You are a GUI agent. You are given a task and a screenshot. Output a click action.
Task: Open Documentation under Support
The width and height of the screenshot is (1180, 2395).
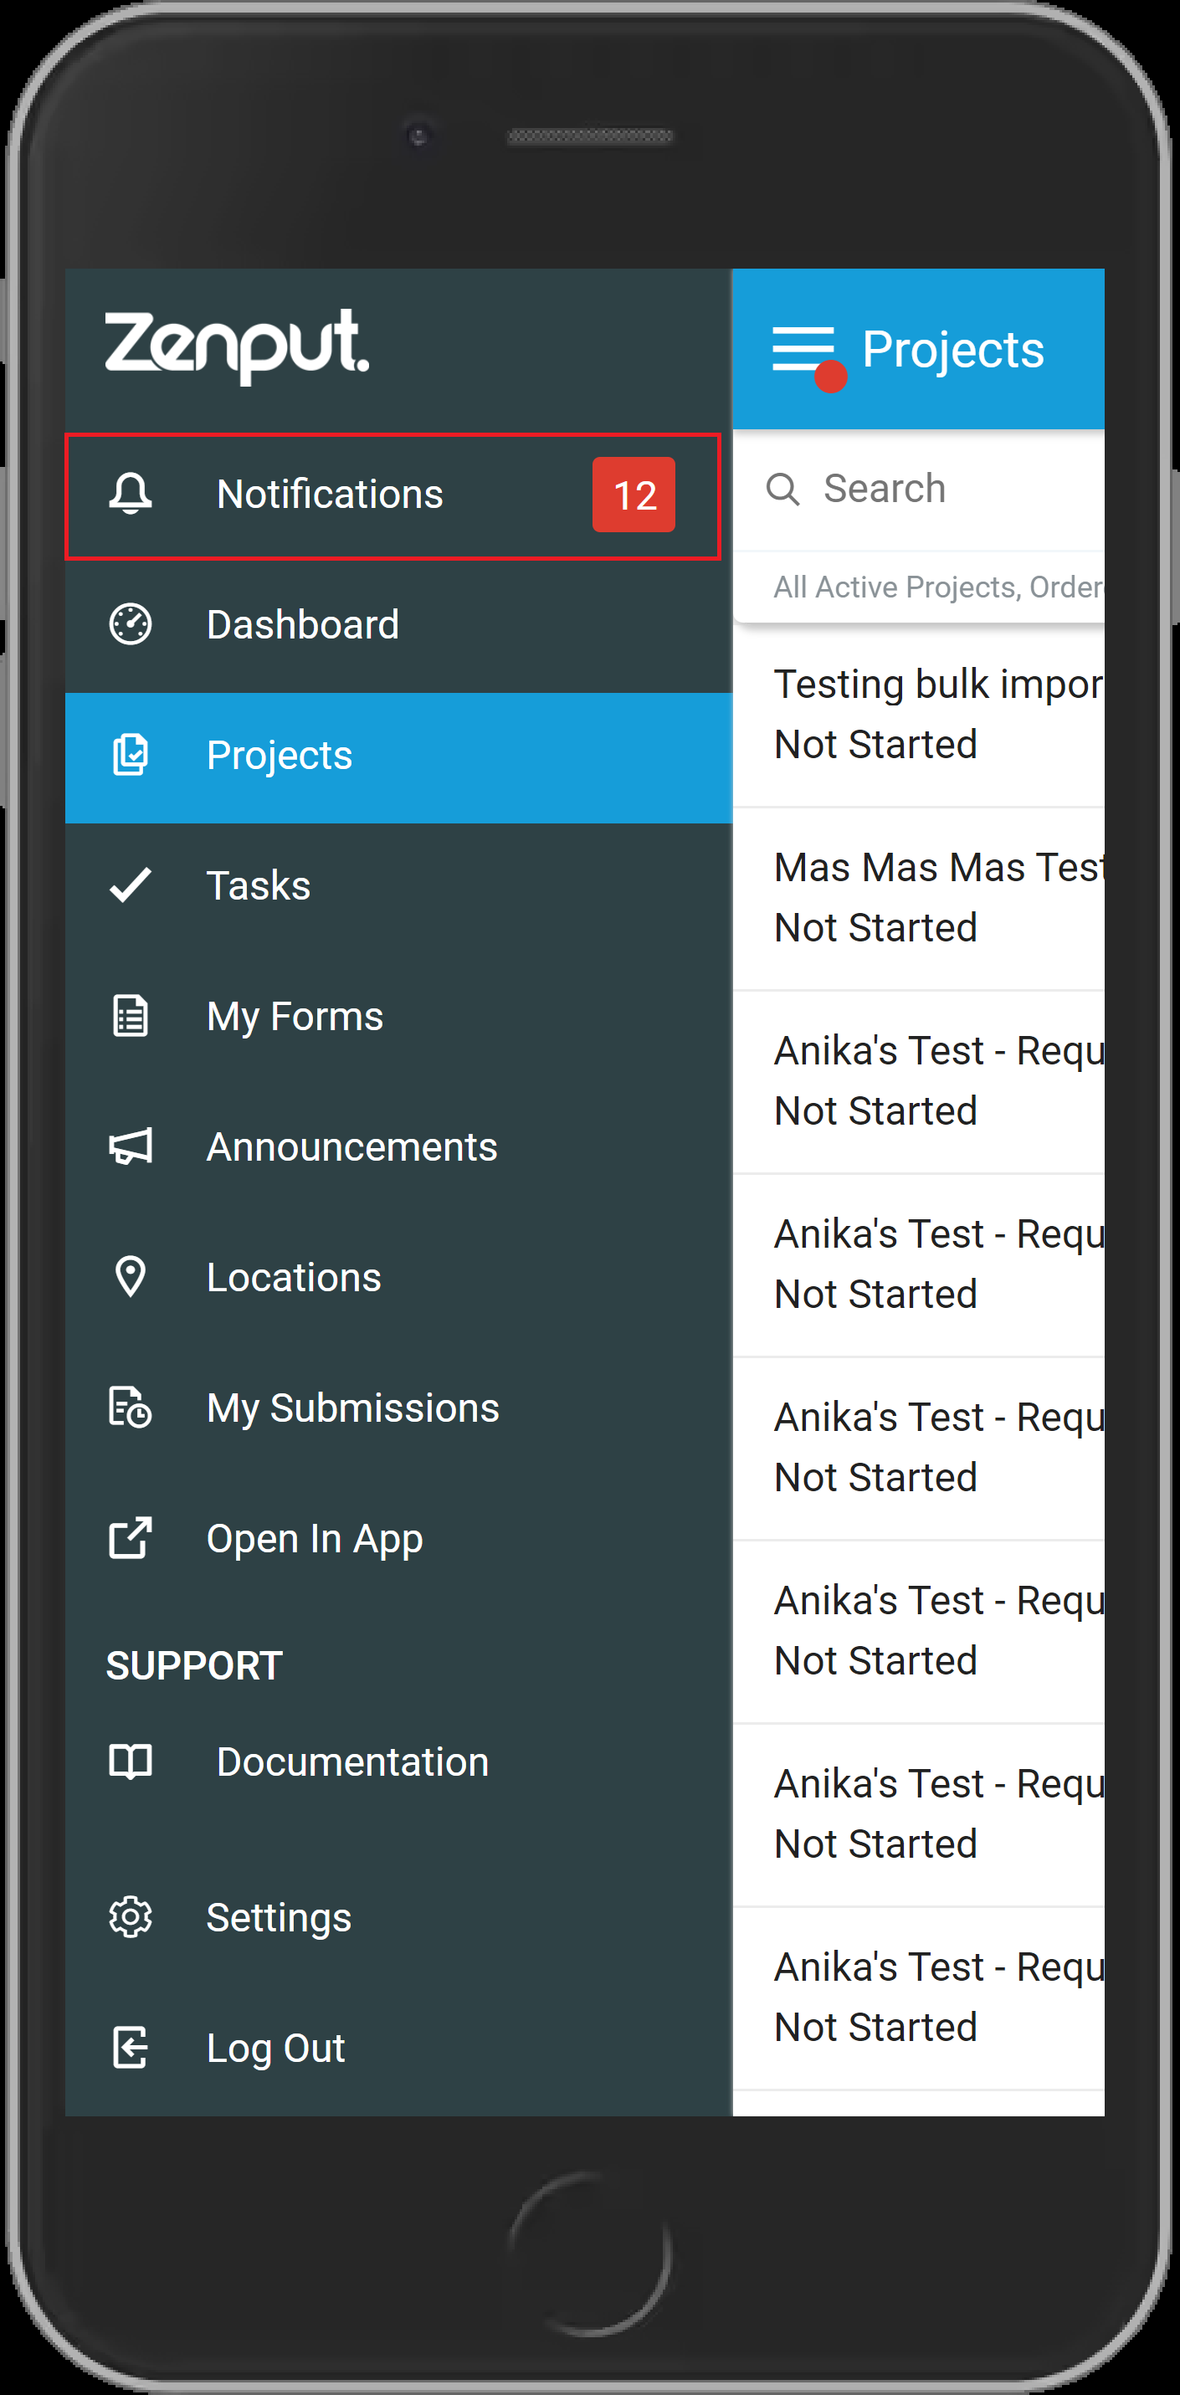(x=399, y=1762)
